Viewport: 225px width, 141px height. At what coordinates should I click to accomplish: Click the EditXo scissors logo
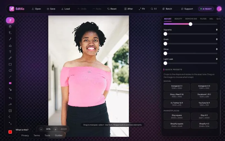coord(12,9)
